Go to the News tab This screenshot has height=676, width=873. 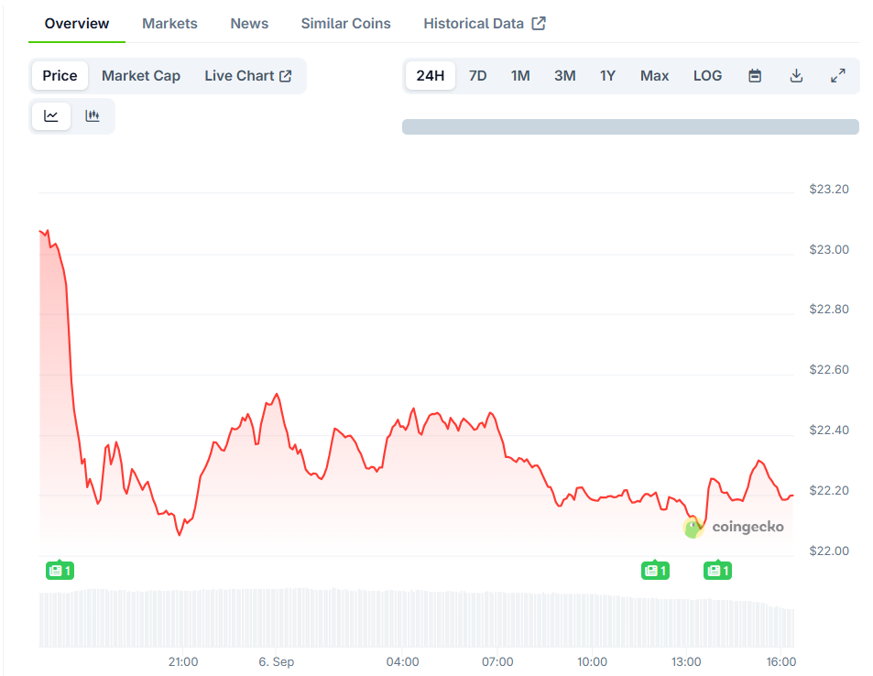(x=249, y=24)
